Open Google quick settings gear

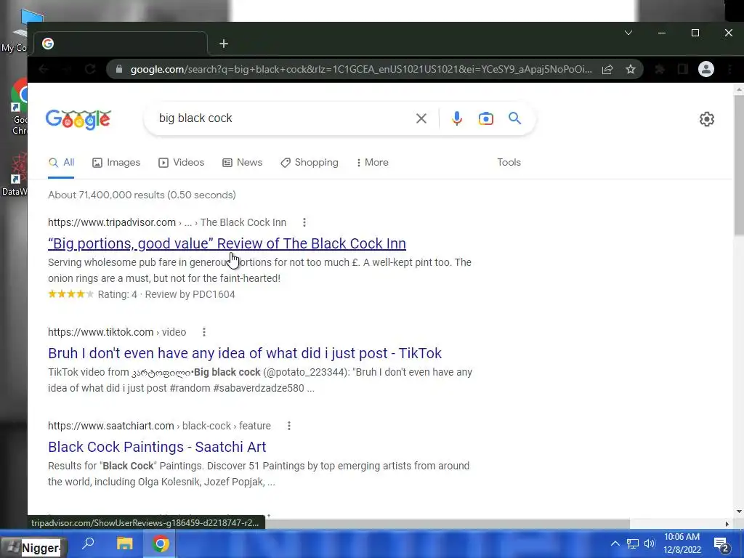click(706, 119)
